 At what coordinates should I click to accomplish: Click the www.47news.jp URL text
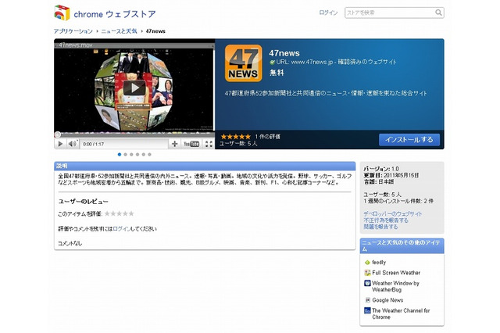pyautogui.click(x=312, y=62)
